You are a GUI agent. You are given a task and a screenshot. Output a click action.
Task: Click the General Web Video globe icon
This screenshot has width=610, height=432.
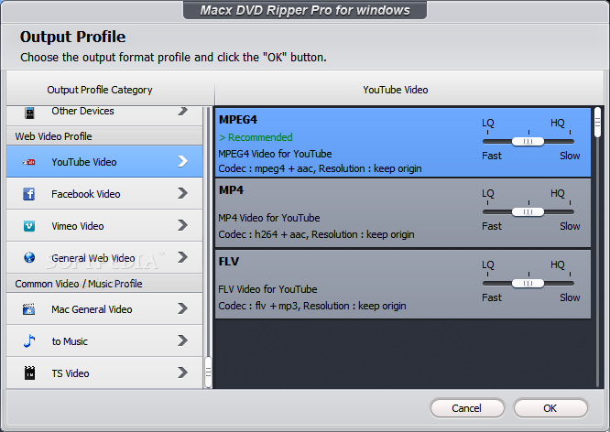pyautogui.click(x=29, y=257)
